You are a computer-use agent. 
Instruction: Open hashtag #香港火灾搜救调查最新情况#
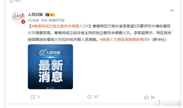point(125,40)
